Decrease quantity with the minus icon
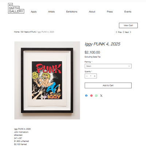The image size is (146, 146). coord(87,76)
